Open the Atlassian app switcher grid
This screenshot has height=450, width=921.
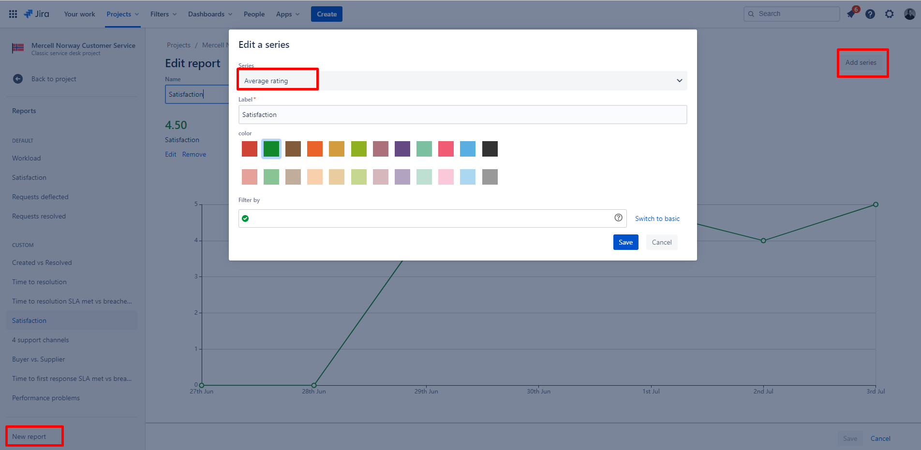point(13,14)
